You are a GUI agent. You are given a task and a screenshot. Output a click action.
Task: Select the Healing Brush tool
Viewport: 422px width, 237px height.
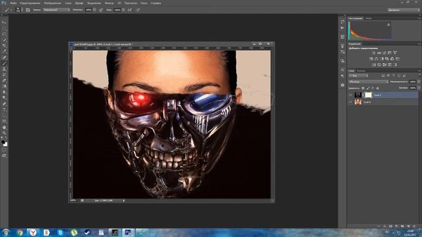point(4,57)
